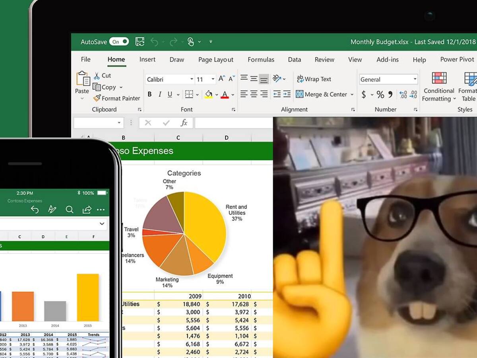The width and height of the screenshot is (477, 358).
Task: Toggle center alignment
Action: [x=253, y=94]
